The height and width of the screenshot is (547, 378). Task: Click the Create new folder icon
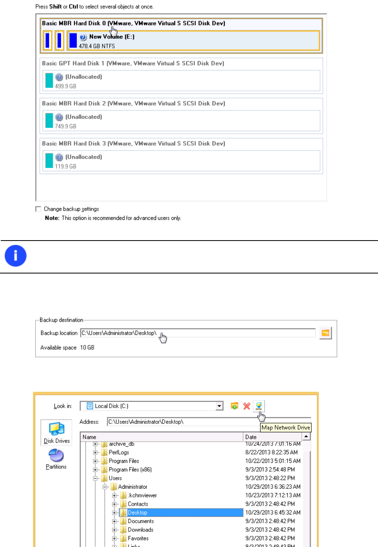(x=235, y=406)
